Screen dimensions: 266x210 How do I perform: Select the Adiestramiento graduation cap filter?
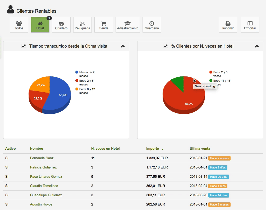click(x=128, y=25)
